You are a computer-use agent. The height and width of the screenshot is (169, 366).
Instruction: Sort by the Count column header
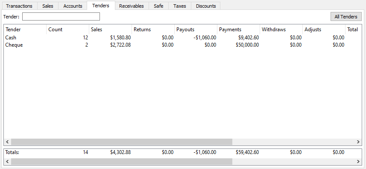click(x=67, y=30)
